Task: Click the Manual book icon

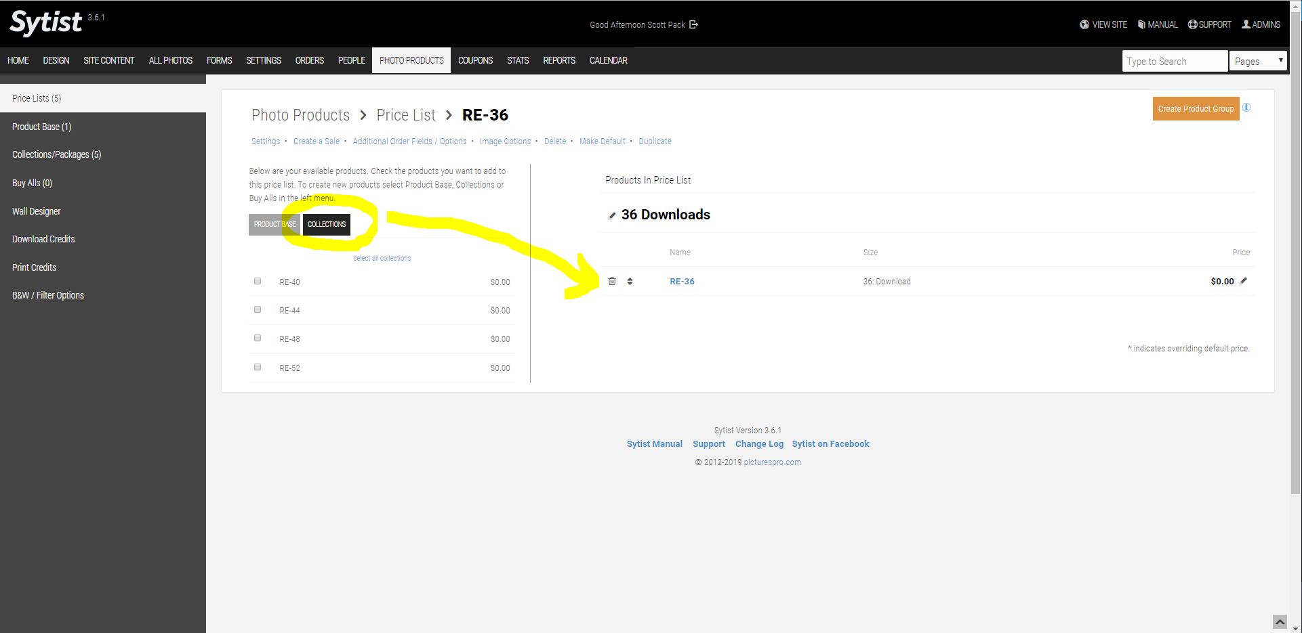Action: [1141, 24]
